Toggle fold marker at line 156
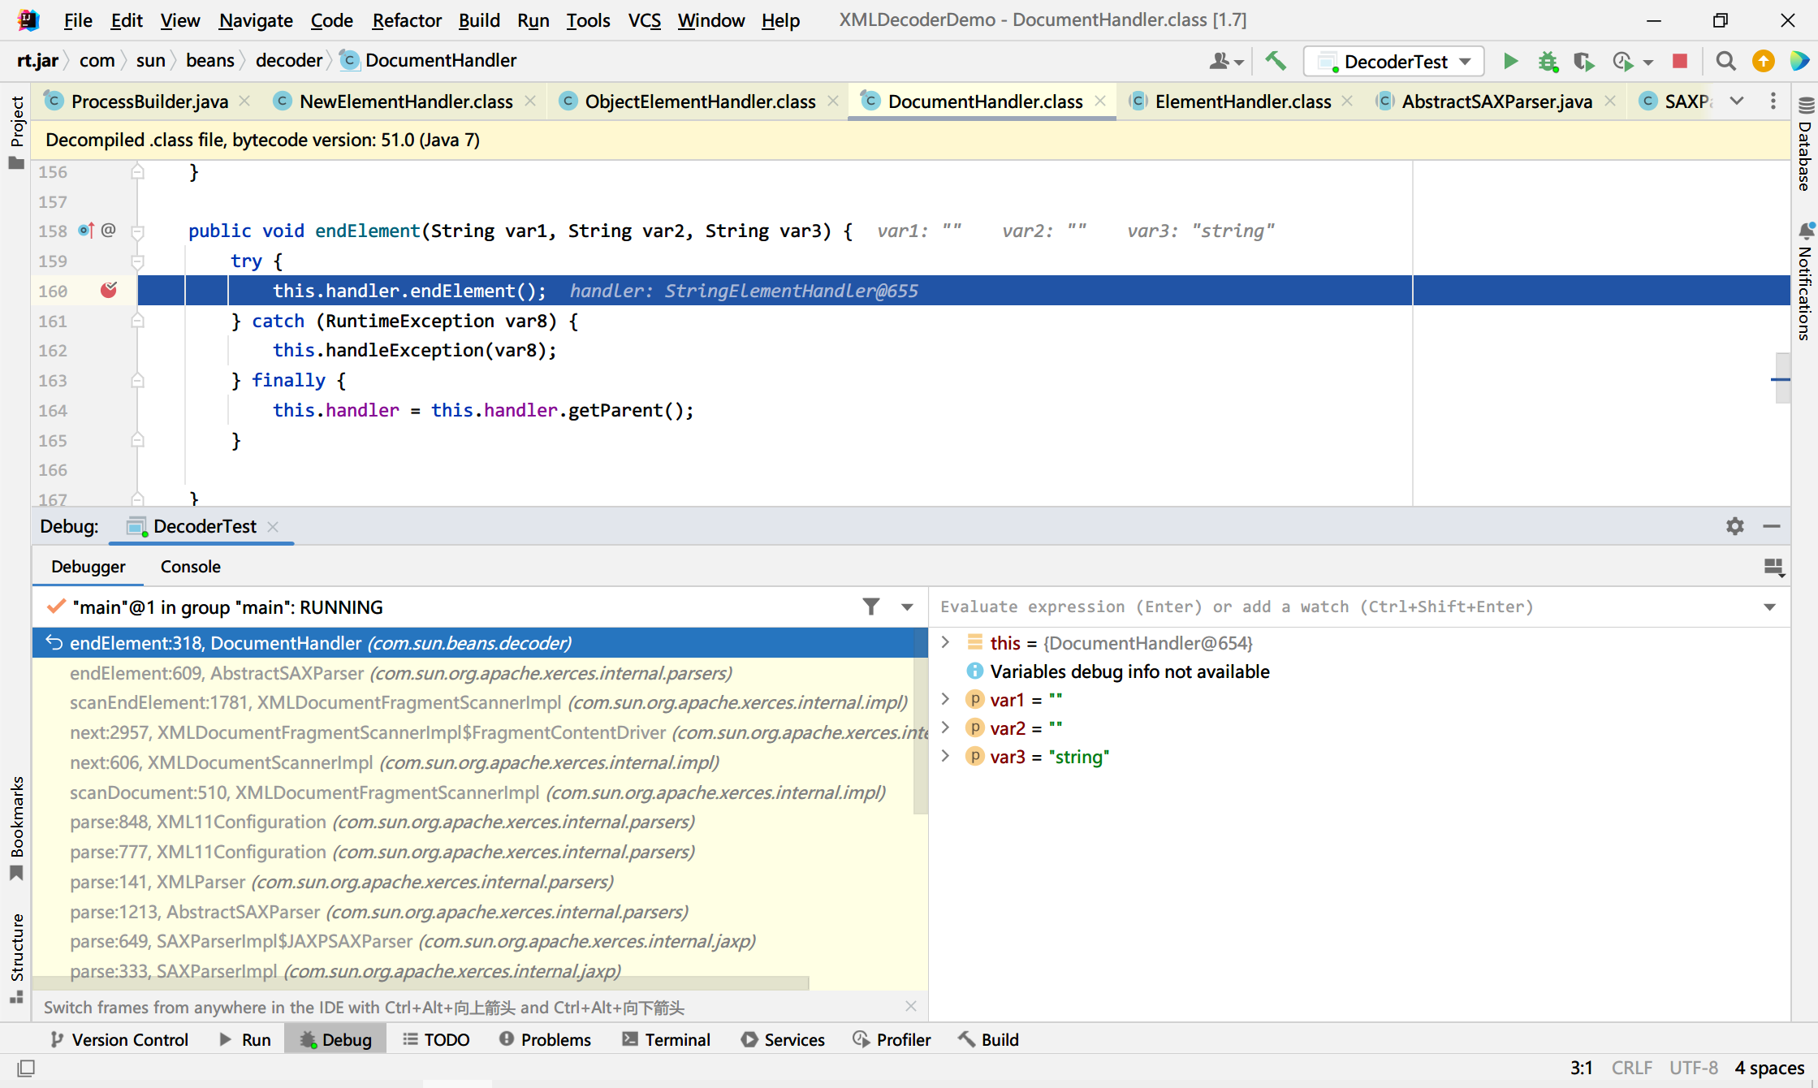The height and width of the screenshot is (1088, 1818). pos(137,171)
